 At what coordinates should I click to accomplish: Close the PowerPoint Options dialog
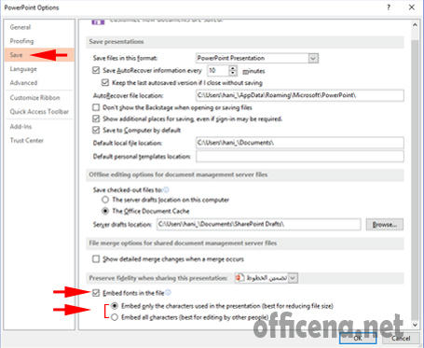pyautogui.click(x=412, y=7)
